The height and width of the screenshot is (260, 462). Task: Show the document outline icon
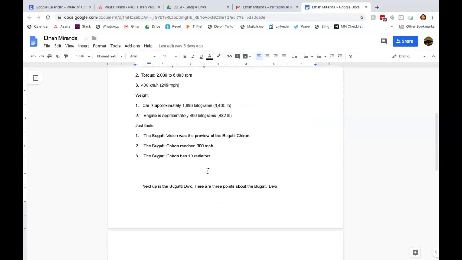click(x=35, y=78)
